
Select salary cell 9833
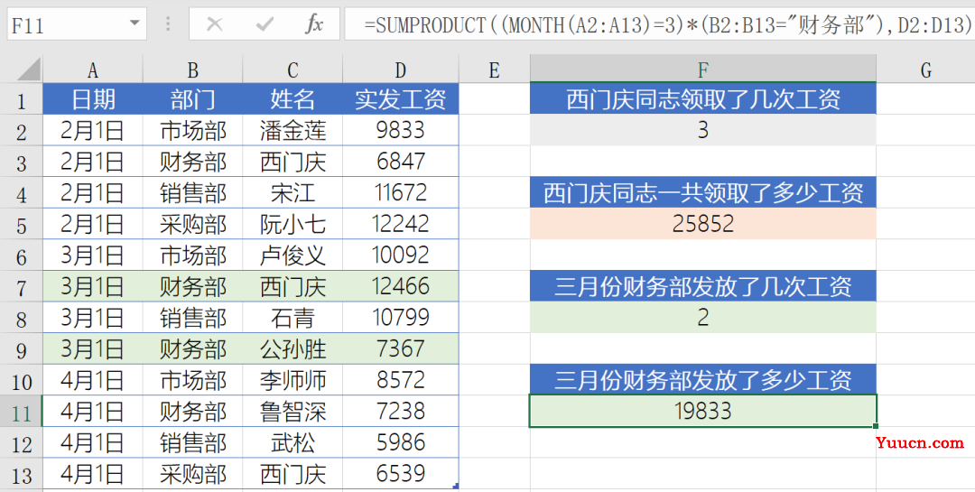[401, 130]
